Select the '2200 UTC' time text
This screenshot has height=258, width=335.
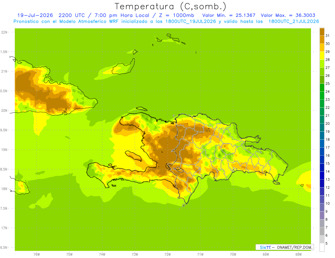pos(72,15)
